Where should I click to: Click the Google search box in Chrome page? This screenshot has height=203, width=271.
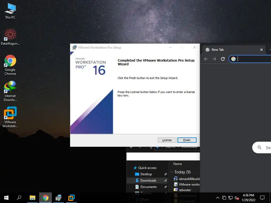(262, 147)
